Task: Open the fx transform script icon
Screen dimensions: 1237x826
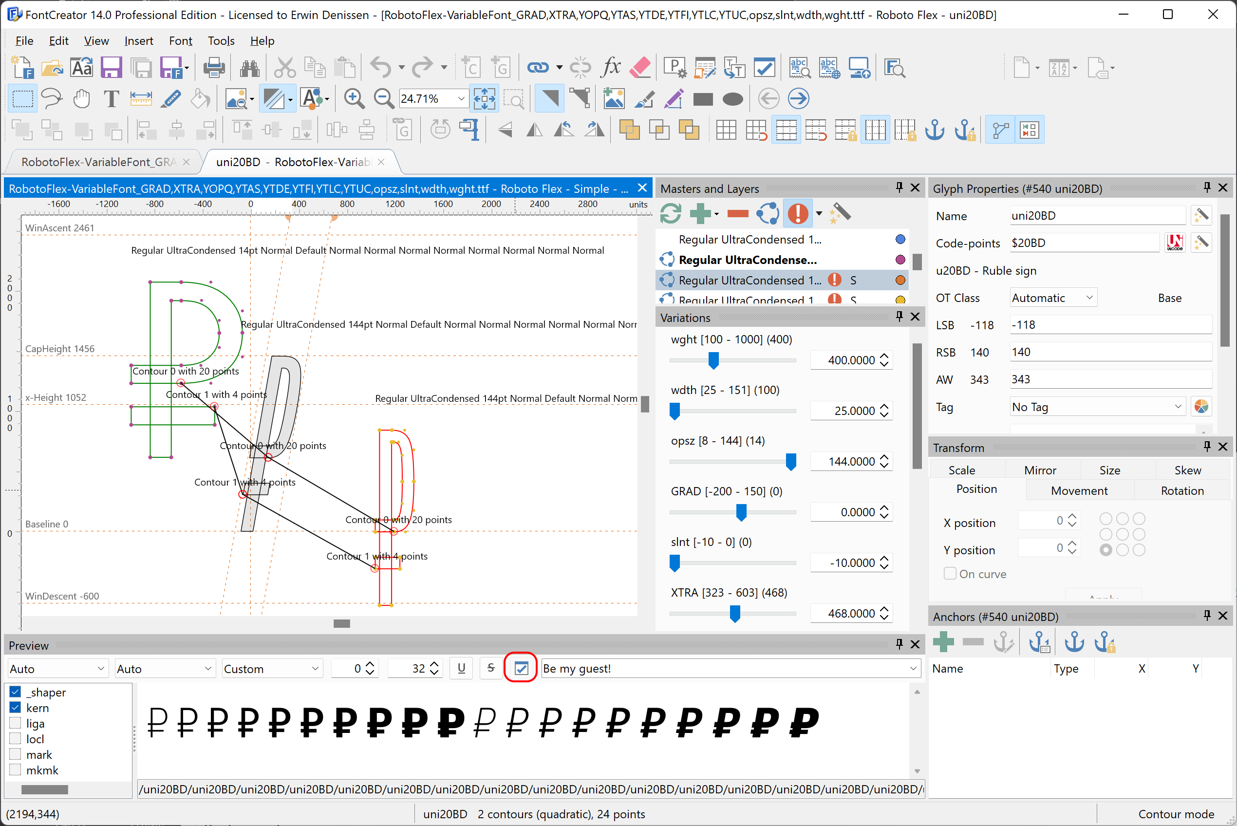Action: [x=611, y=68]
